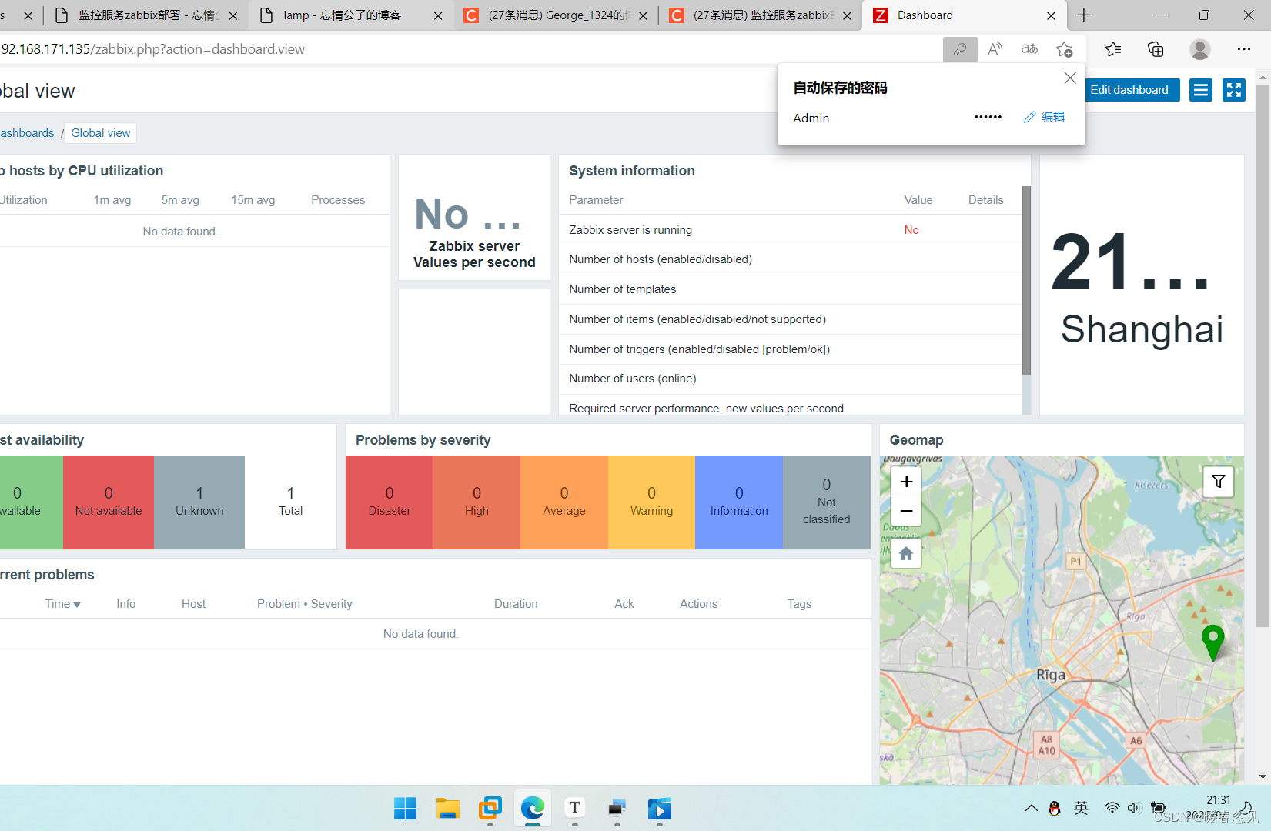Open VMware Workstation from taskbar
1271x831 pixels.
click(490, 809)
